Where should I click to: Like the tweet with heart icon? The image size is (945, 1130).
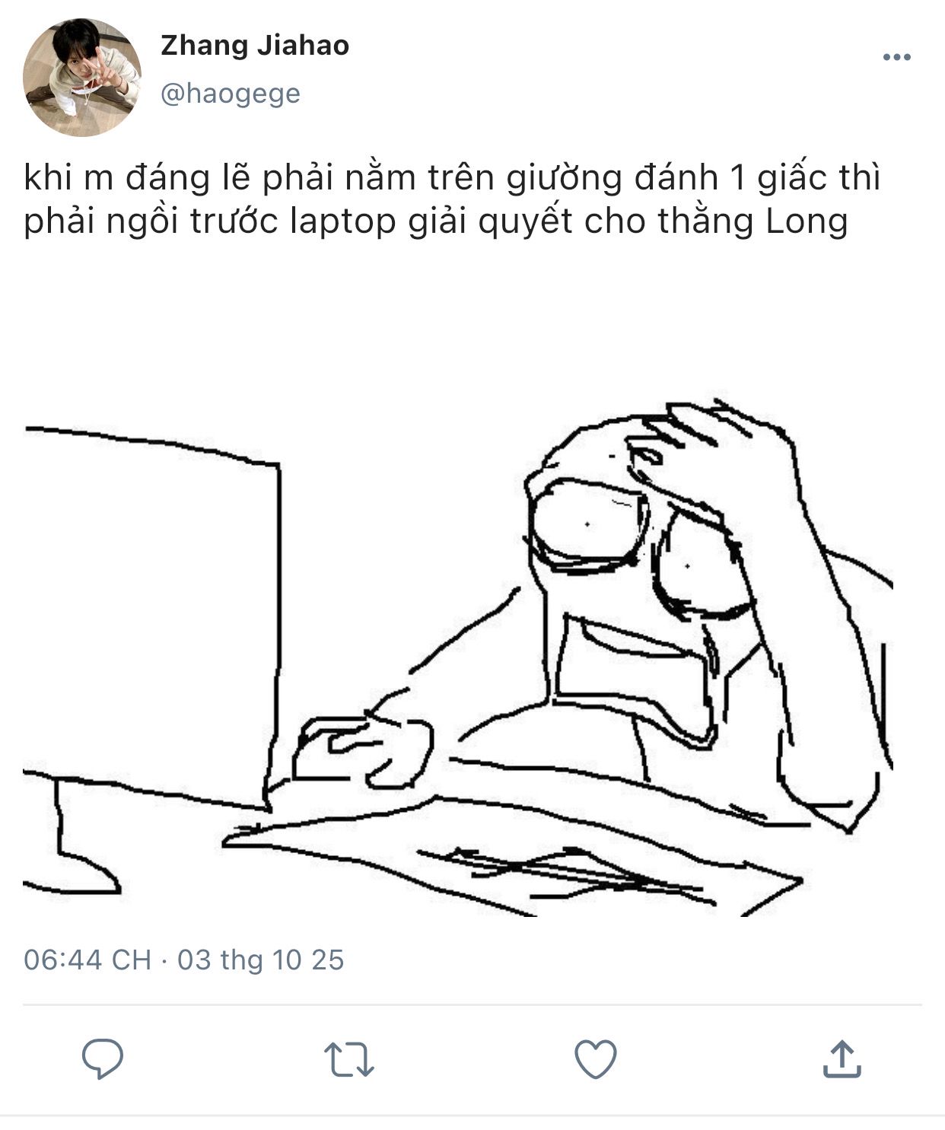[x=595, y=1058]
